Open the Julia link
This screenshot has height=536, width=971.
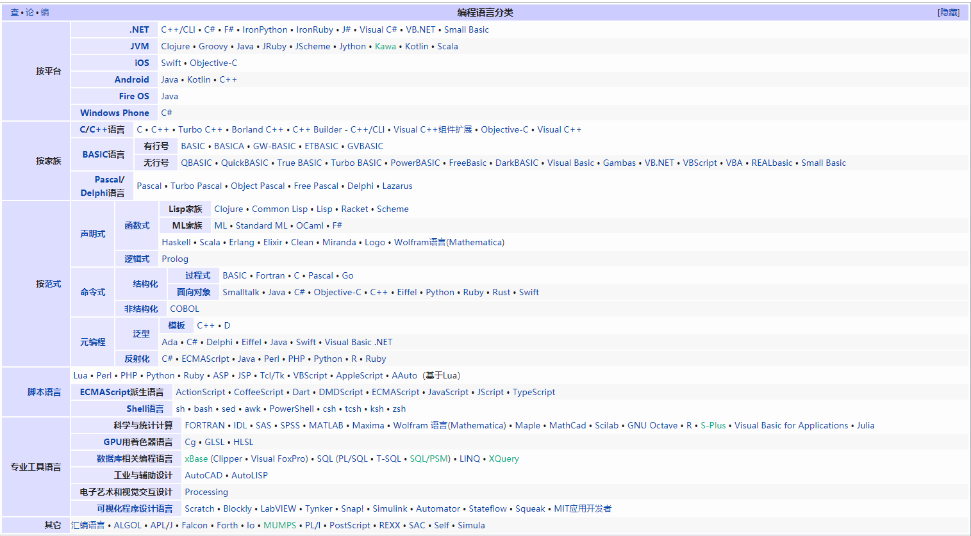pos(866,425)
